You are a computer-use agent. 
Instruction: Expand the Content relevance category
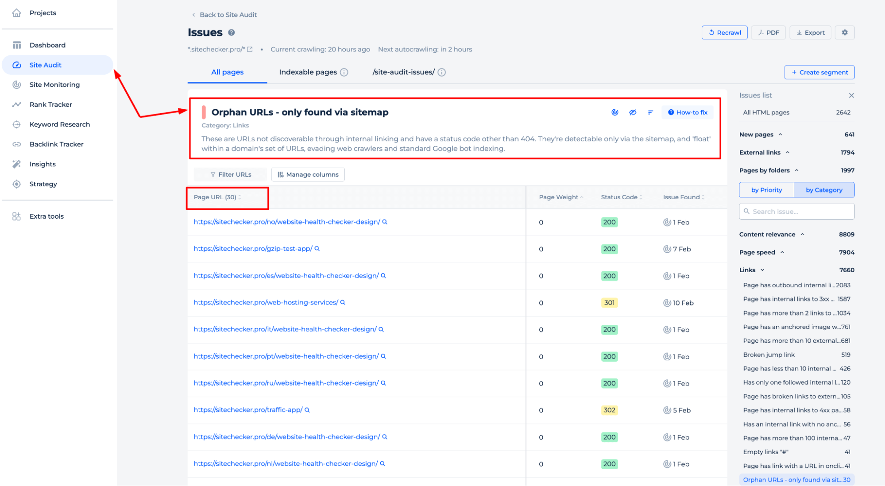pos(802,235)
